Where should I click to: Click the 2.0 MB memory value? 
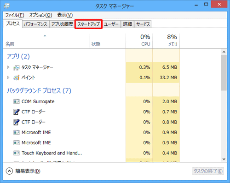(170, 101)
